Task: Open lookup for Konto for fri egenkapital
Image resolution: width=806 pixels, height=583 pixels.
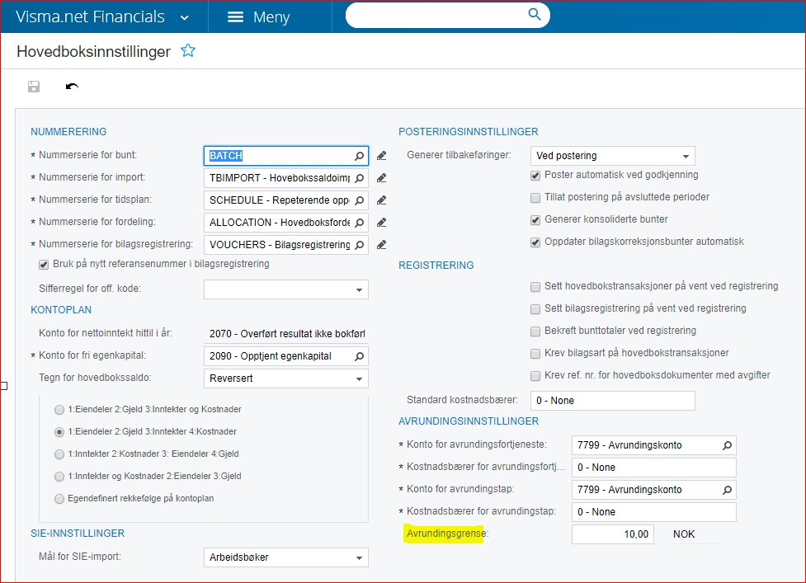Action: 360,356
